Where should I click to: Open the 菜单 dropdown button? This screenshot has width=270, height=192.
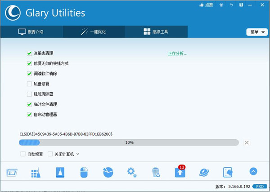click(x=256, y=32)
